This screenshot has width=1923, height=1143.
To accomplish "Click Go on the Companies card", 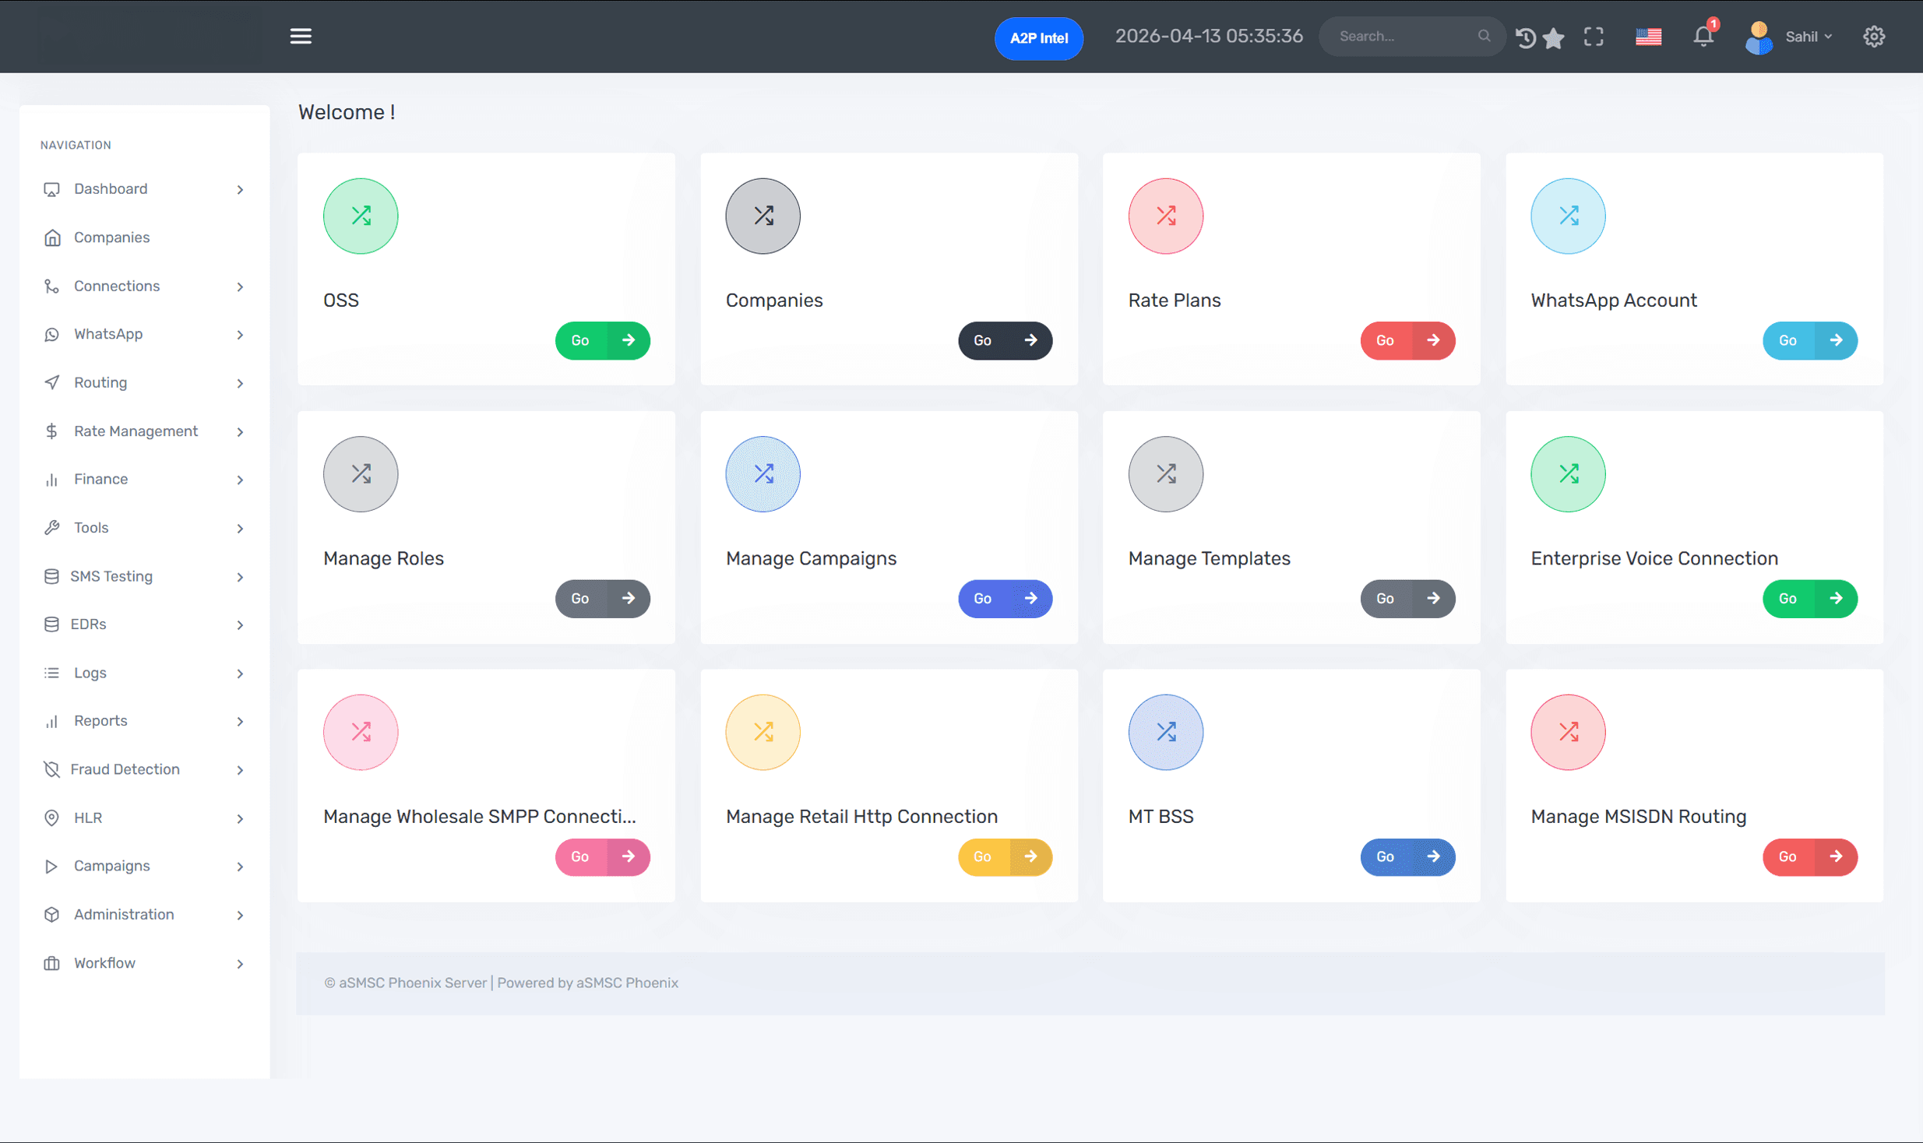I will (x=1005, y=340).
